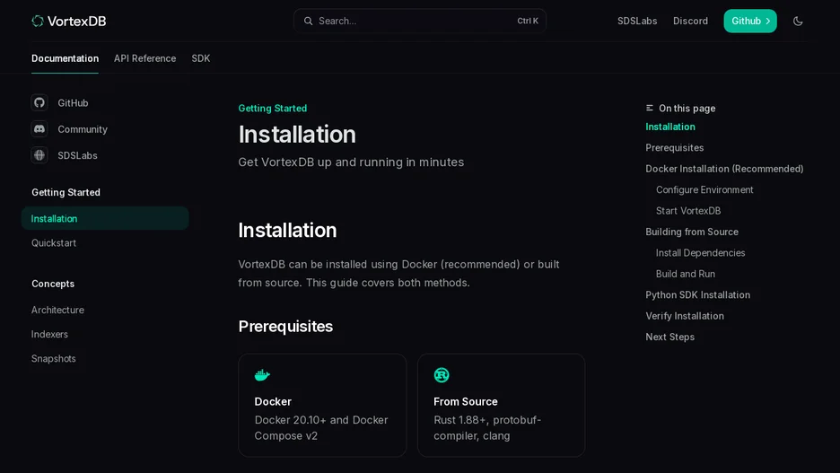This screenshot has width=840, height=473.
Task: Open the From Source prerequisites card
Action: 501,405
